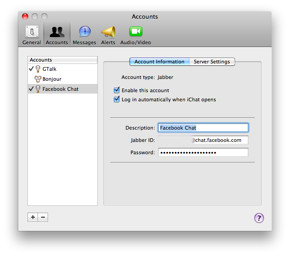Image resolution: width=290 pixels, height=256 pixels.
Task: Select Facebook Chat in accounts list
Action: (x=60, y=89)
